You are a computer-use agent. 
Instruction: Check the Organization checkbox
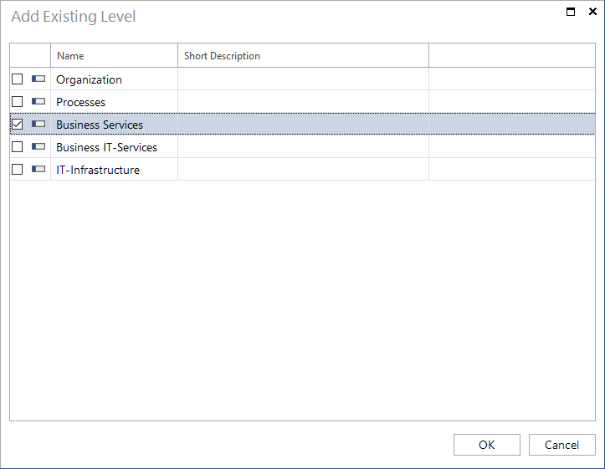click(17, 79)
